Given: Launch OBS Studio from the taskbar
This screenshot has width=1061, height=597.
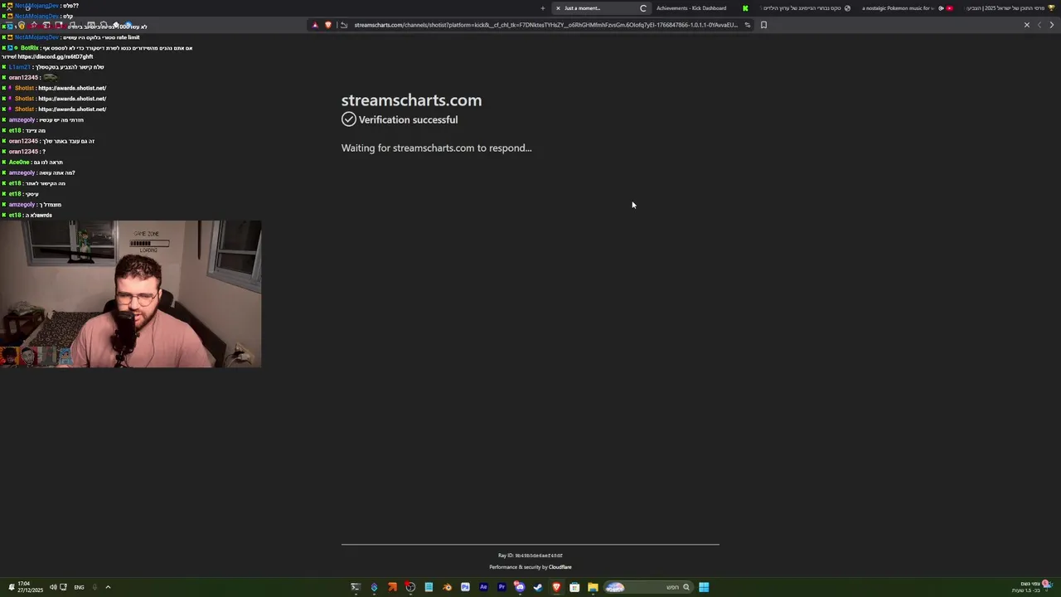Looking at the screenshot, I should click(410, 587).
